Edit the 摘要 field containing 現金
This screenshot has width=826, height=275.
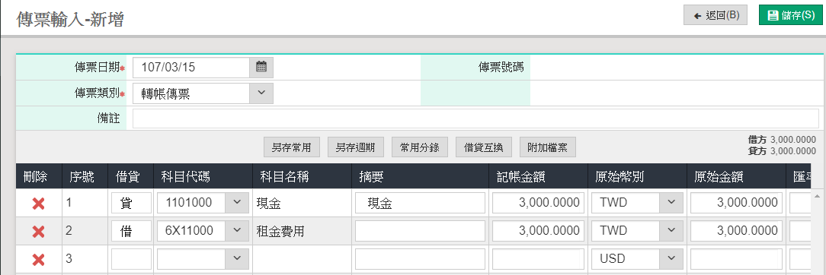420,203
